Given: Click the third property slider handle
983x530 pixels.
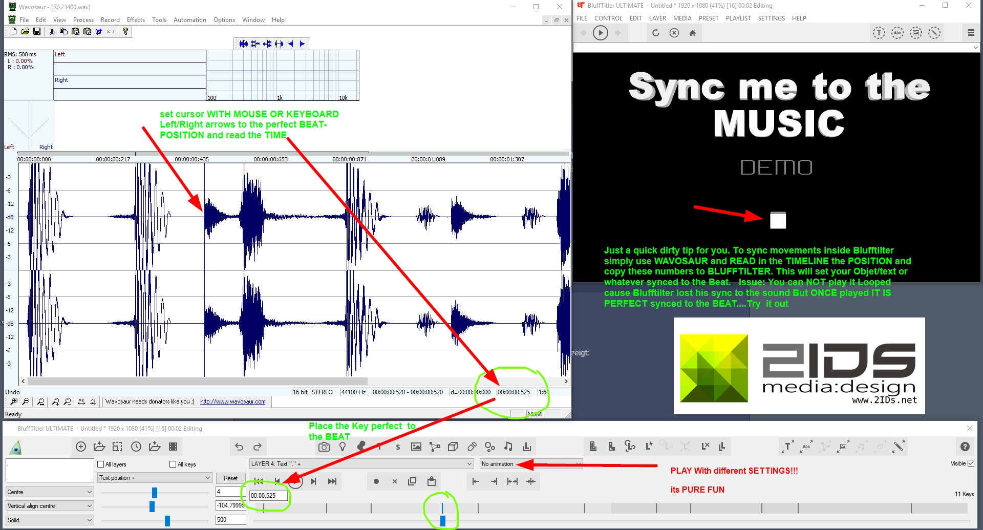Looking at the screenshot, I should tap(167, 521).
